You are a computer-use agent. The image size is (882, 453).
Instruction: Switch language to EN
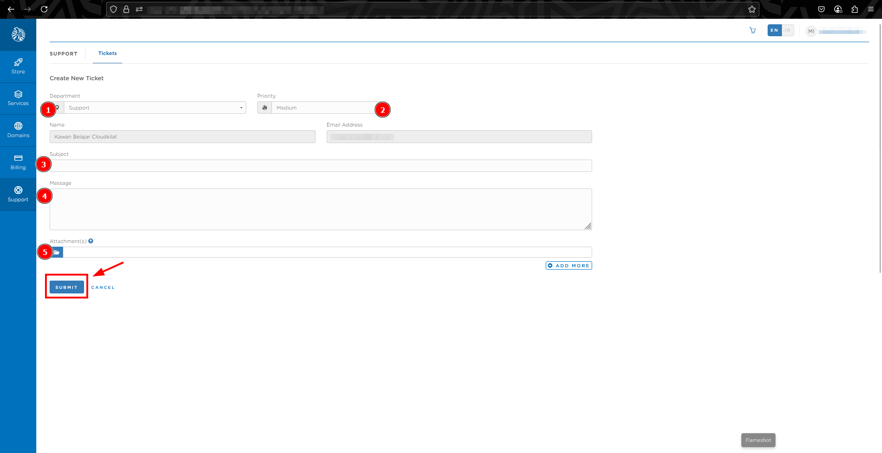pos(775,31)
